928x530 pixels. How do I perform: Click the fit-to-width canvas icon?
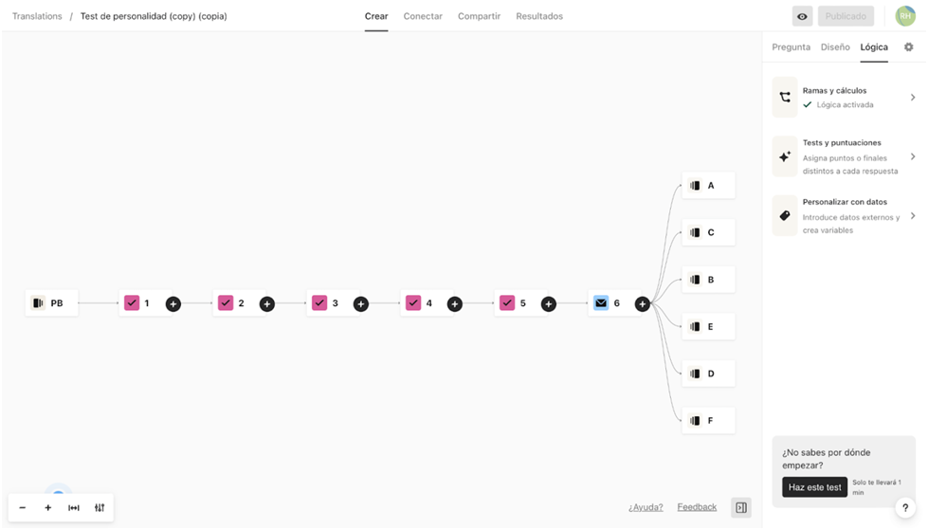click(74, 508)
